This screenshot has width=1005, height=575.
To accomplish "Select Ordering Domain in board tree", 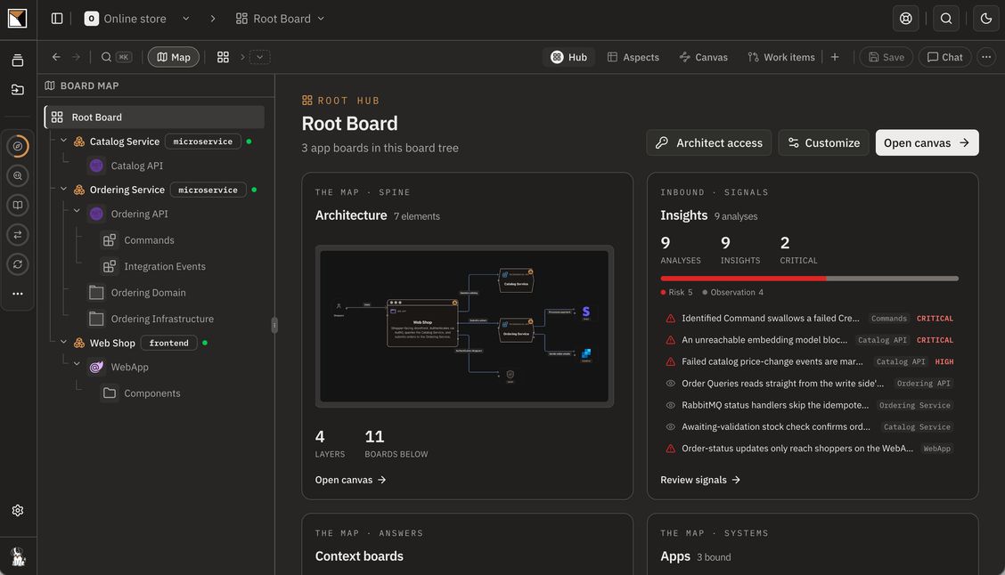I will click(148, 293).
